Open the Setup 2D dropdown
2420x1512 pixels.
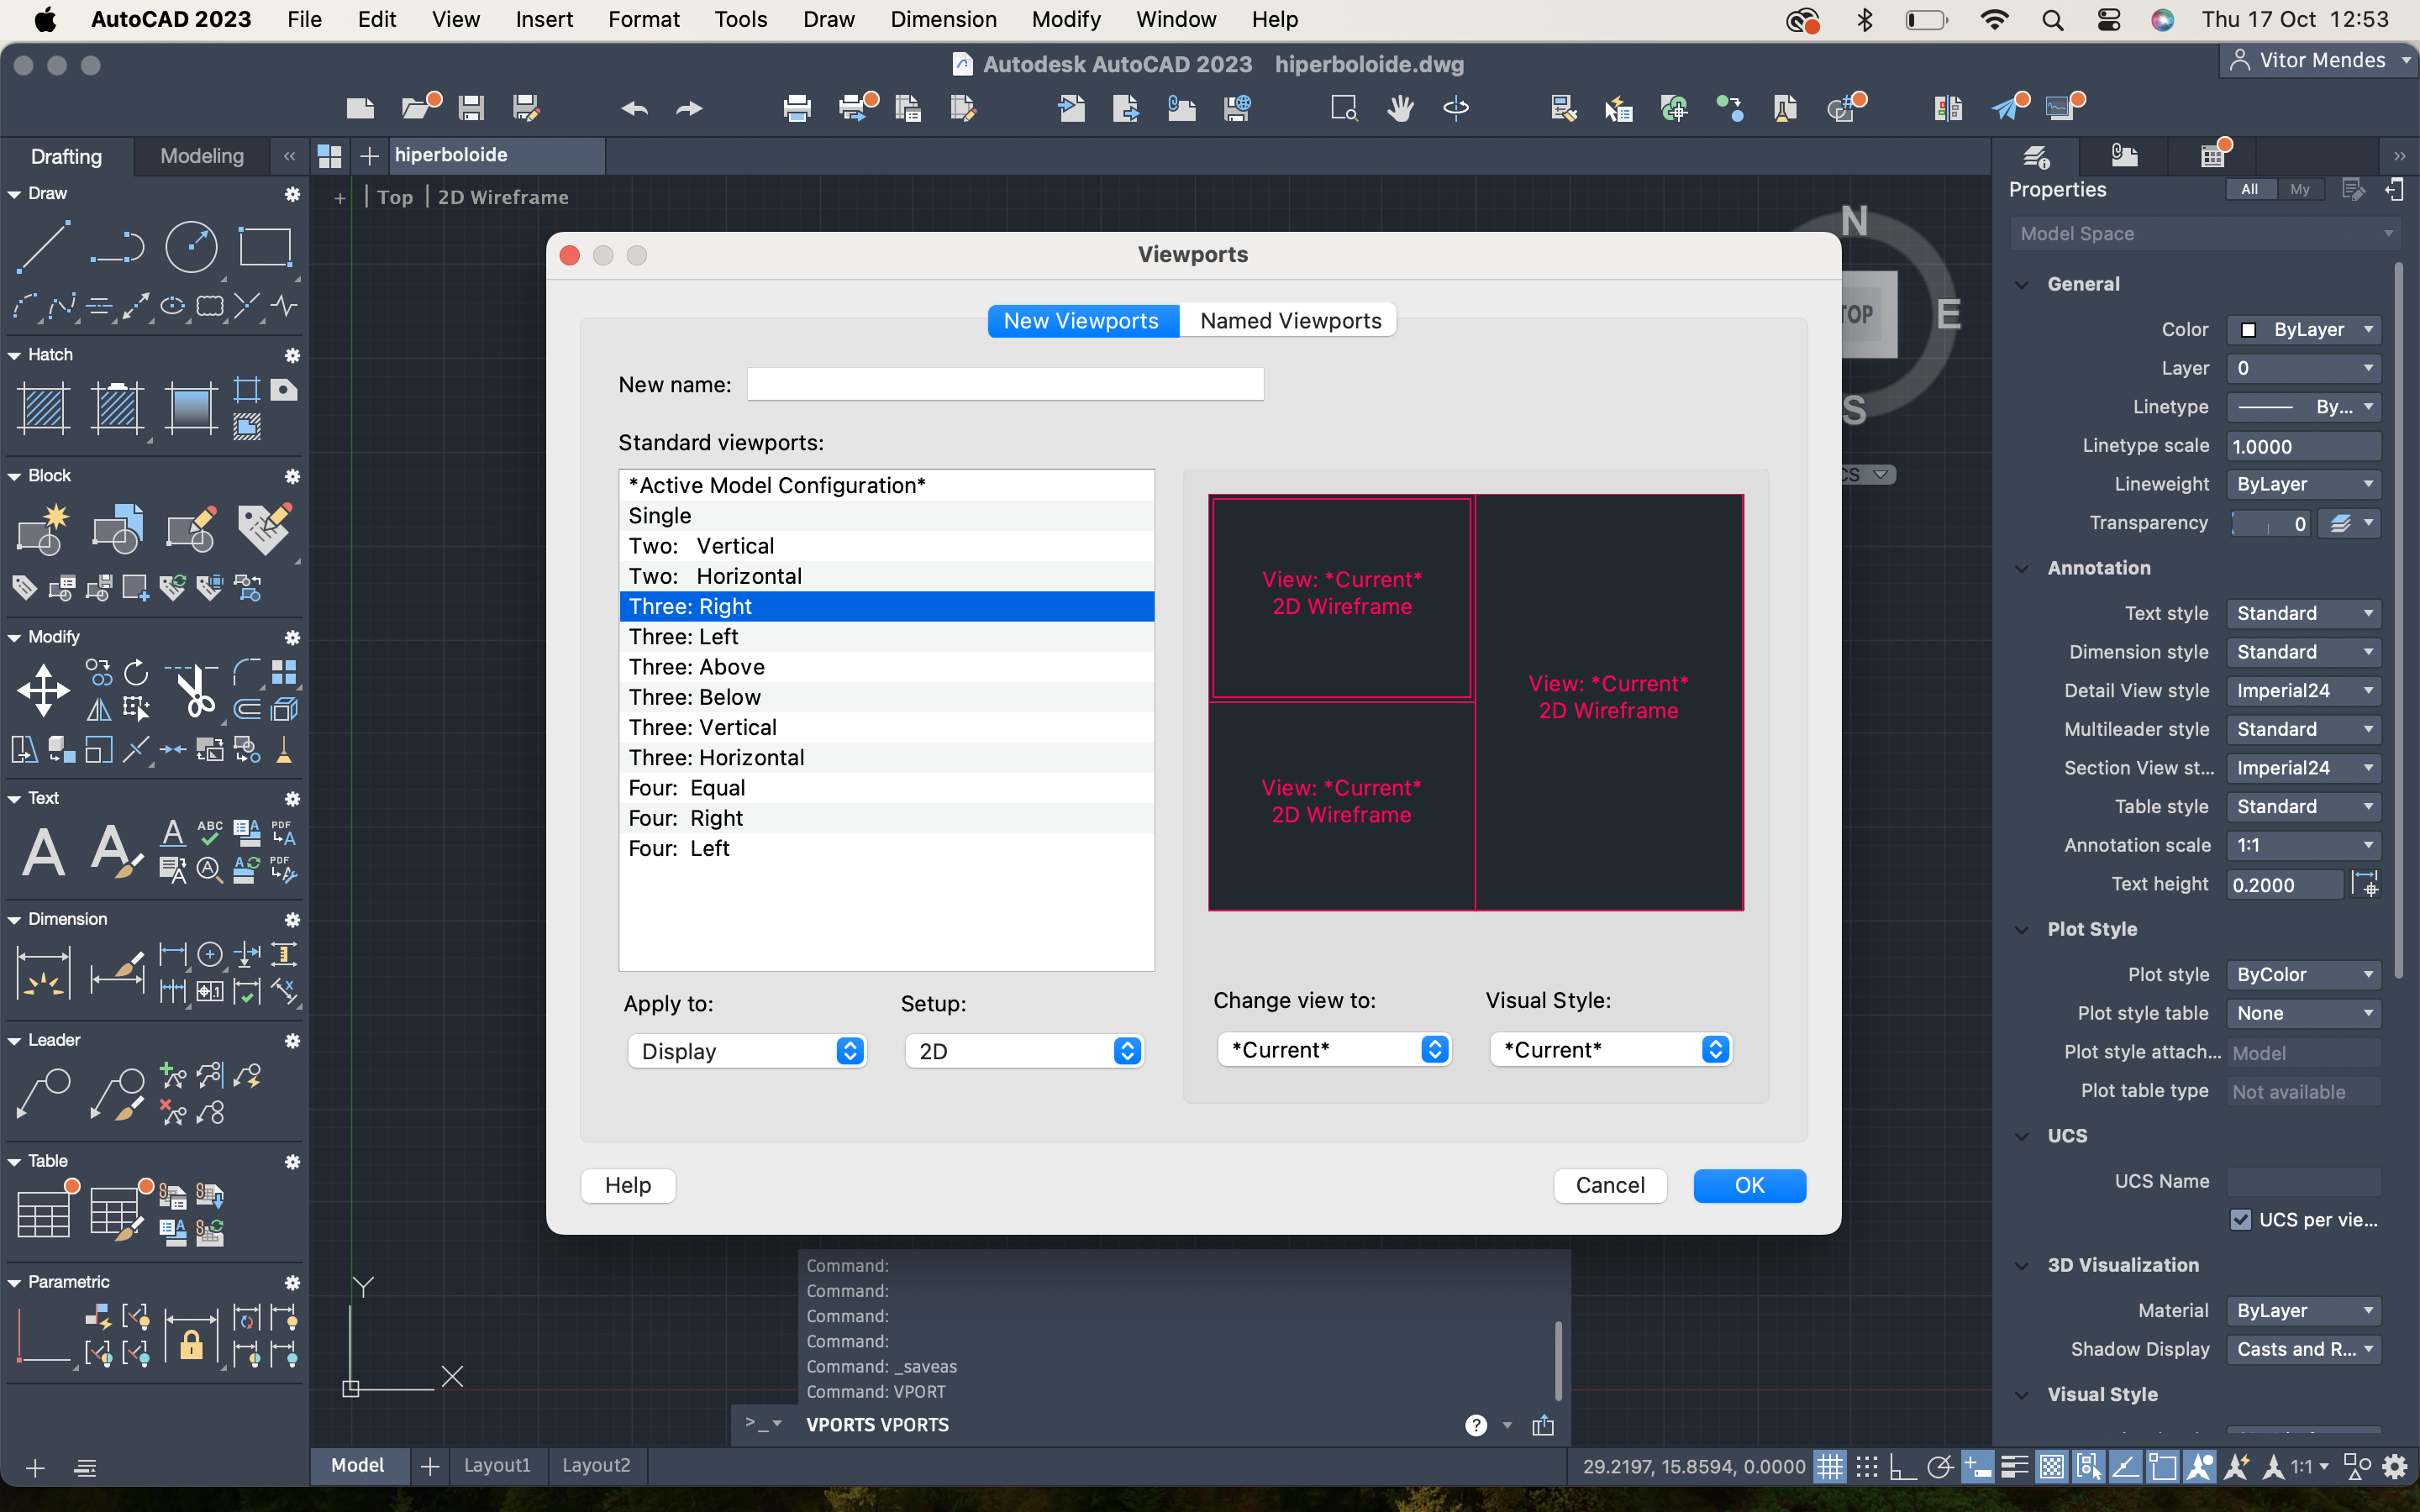pos(1024,1051)
